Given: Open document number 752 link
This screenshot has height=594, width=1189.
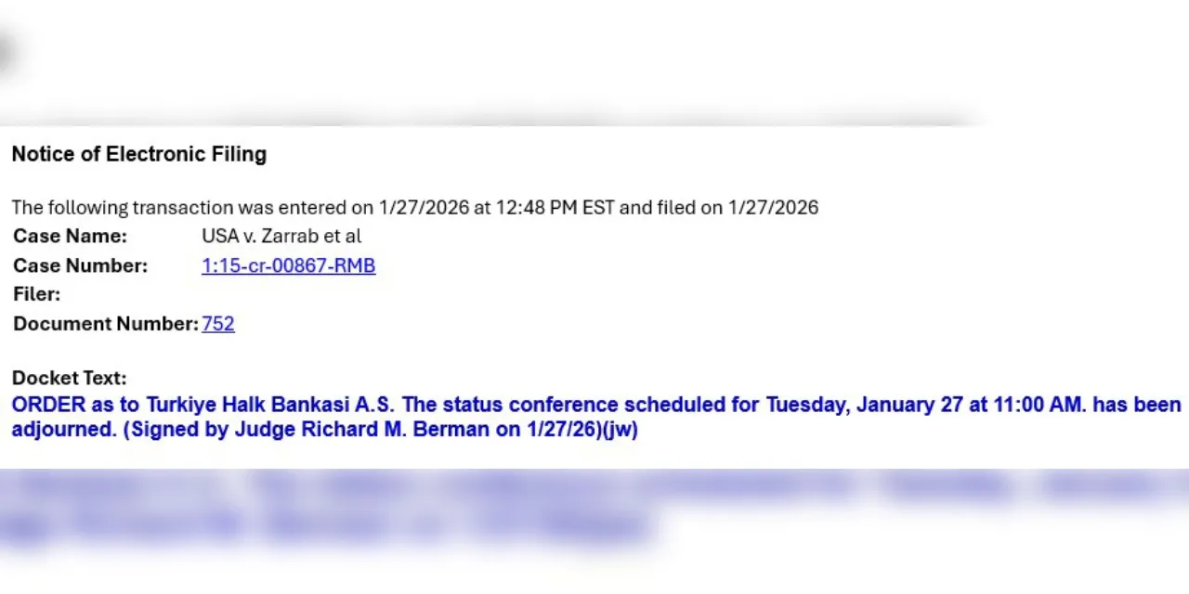Looking at the screenshot, I should (x=218, y=324).
